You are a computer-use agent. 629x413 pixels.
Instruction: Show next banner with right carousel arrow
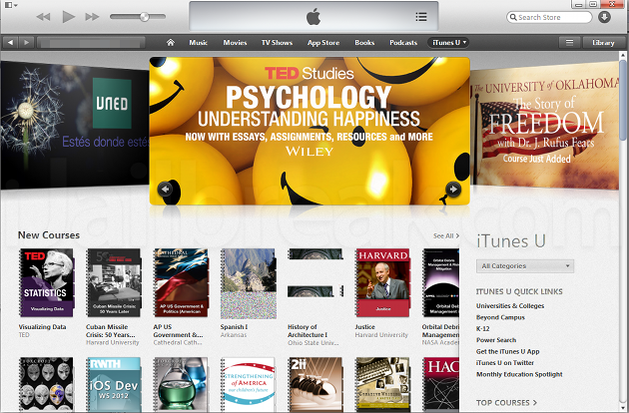tap(453, 189)
